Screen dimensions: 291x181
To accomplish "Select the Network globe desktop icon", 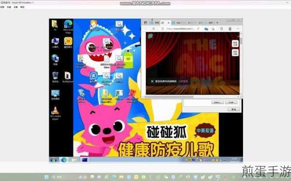I will click(55, 60).
